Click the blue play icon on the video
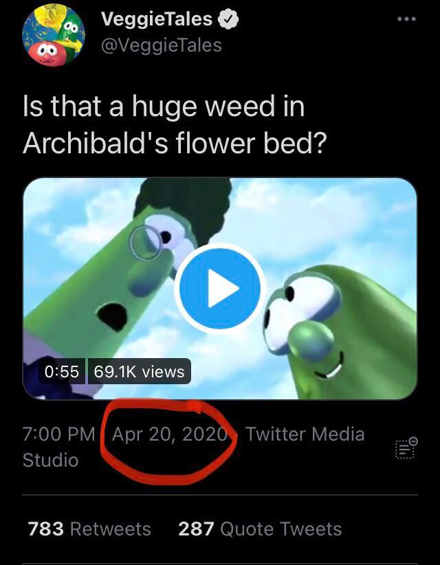 [219, 287]
